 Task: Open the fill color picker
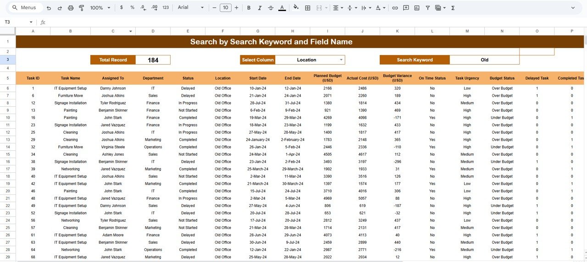(x=296, y=8)
